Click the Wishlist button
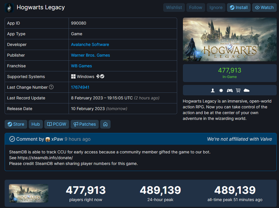Viewport: 279px width, 208px height. click(x=174, y=7)
